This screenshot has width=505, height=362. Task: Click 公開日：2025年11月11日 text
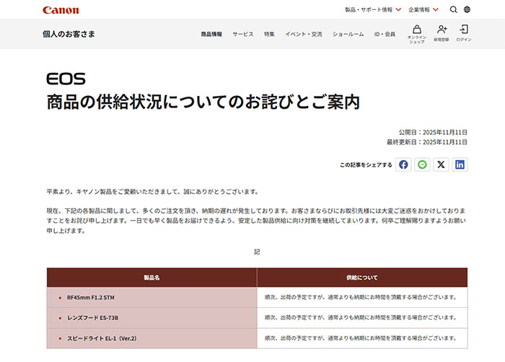pos(433,133)
